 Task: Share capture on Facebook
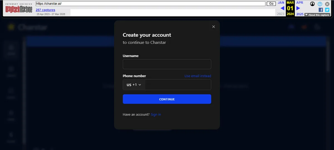pyautogui.click(x=321, y=10)
